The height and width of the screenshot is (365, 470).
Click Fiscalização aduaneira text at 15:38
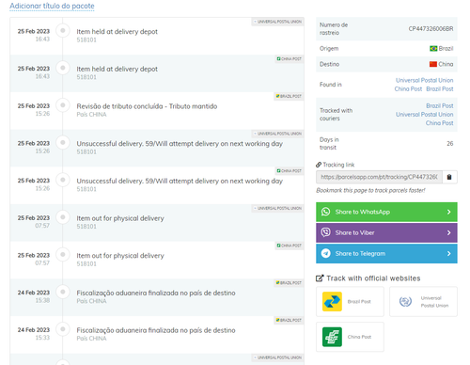click(156, 293)
